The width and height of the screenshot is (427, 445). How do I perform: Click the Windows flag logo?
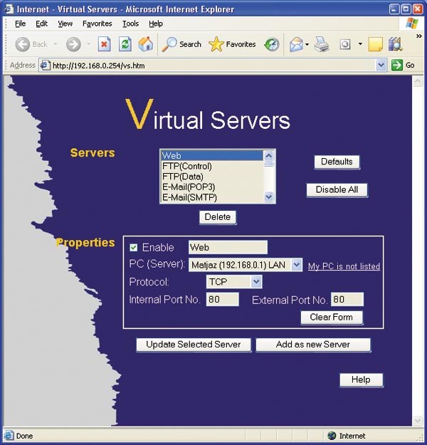(411, 23)
